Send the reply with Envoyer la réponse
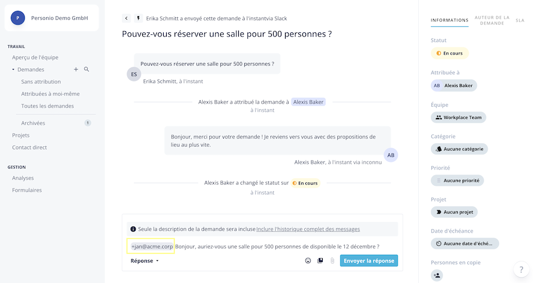This screenshot has width=534, height=283. (x=369, y=261)
